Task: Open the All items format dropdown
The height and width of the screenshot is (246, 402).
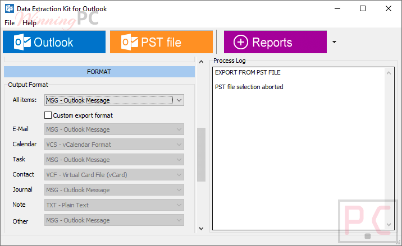Action: [x=114, y=100]
